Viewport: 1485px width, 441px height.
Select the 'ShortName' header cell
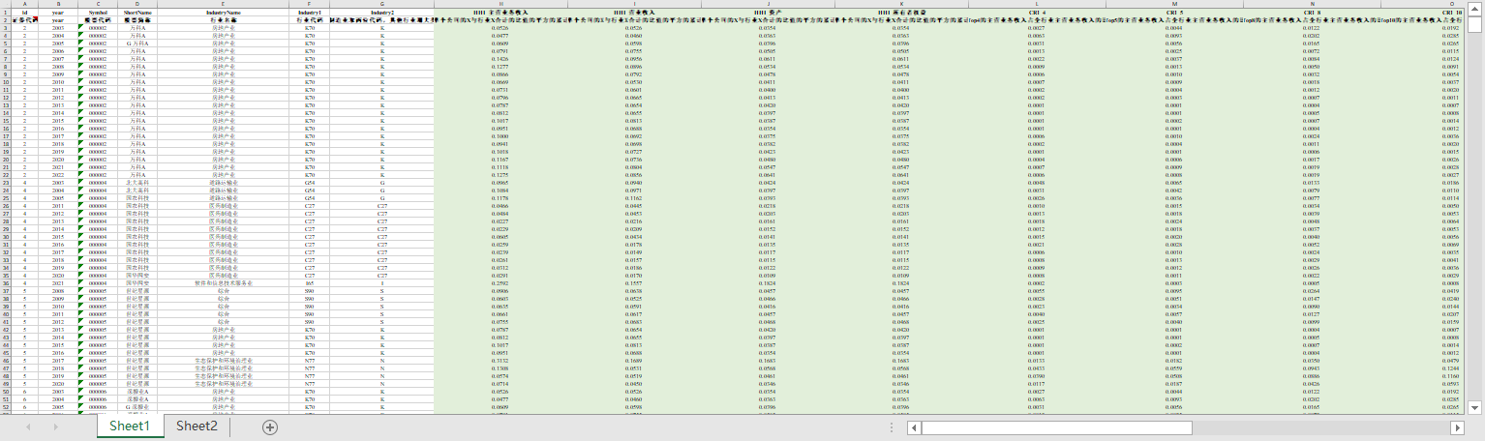tap(137, 12)
